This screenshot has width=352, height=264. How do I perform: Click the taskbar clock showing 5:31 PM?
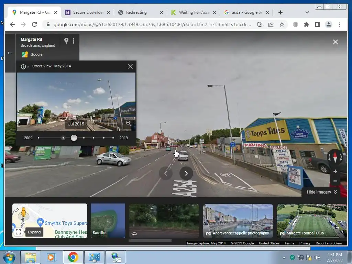tap(334, 257)
